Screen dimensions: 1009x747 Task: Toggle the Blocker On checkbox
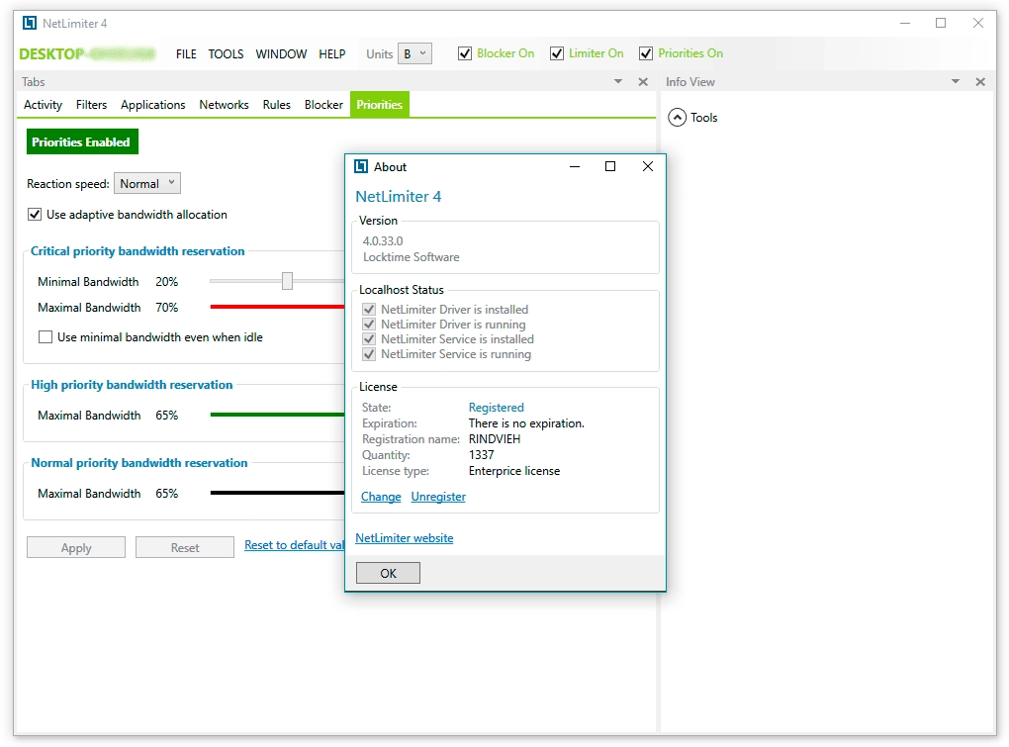[465, 53]
